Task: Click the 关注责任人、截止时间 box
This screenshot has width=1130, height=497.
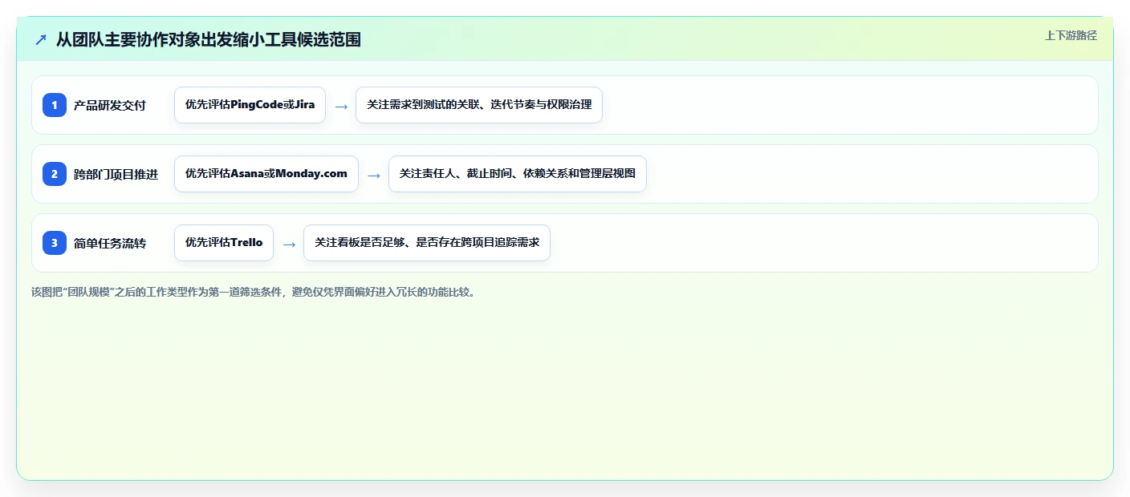Action: click(518, 174)
